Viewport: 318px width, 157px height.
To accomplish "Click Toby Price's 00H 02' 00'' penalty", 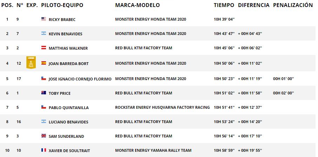I will coord(283,93).
